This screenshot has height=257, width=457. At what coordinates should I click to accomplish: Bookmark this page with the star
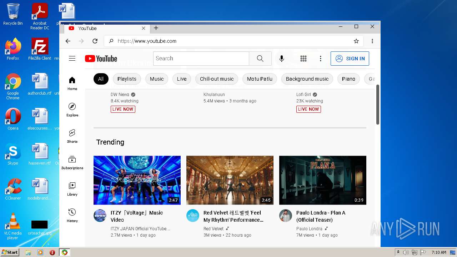coord(356,41)
